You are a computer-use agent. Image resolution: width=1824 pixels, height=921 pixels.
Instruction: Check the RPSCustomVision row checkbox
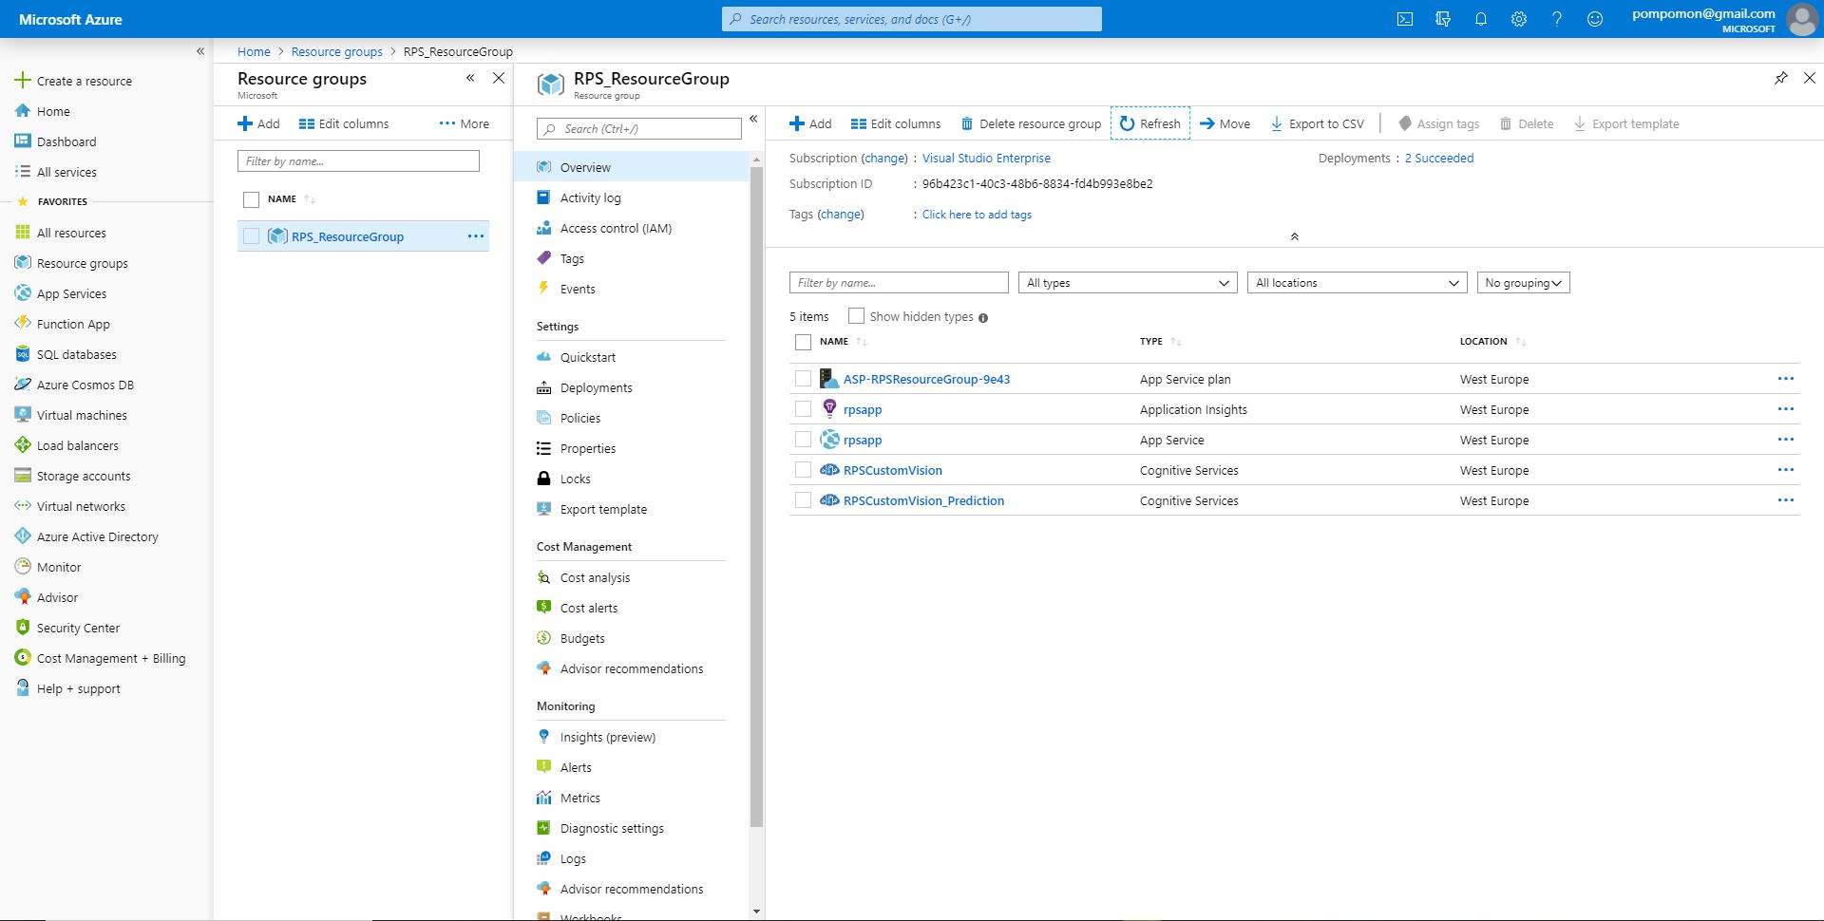(x=803, y=470)
